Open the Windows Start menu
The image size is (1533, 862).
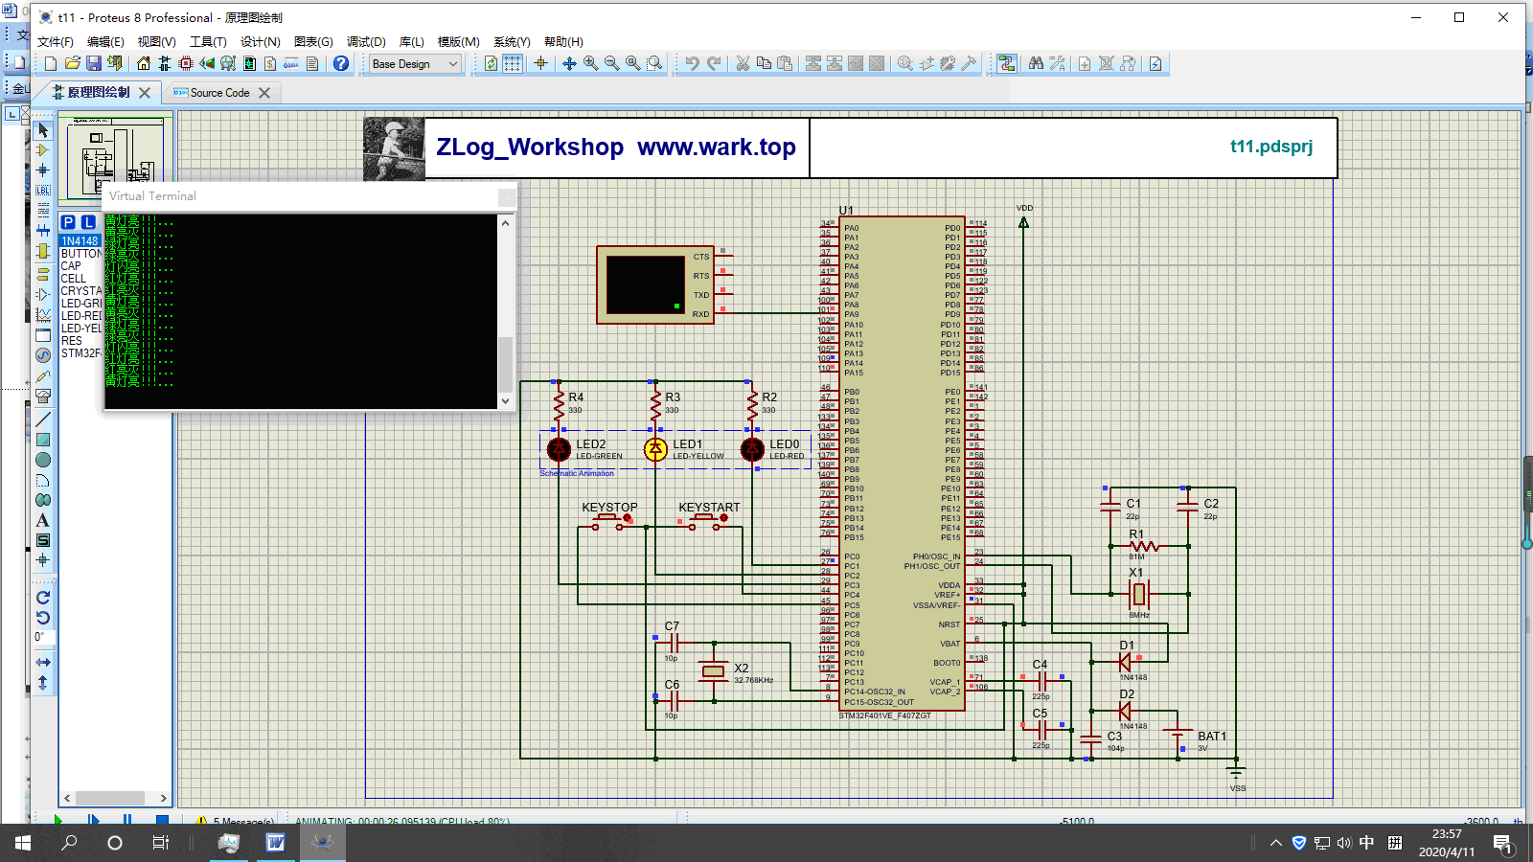tap(23, 843)
